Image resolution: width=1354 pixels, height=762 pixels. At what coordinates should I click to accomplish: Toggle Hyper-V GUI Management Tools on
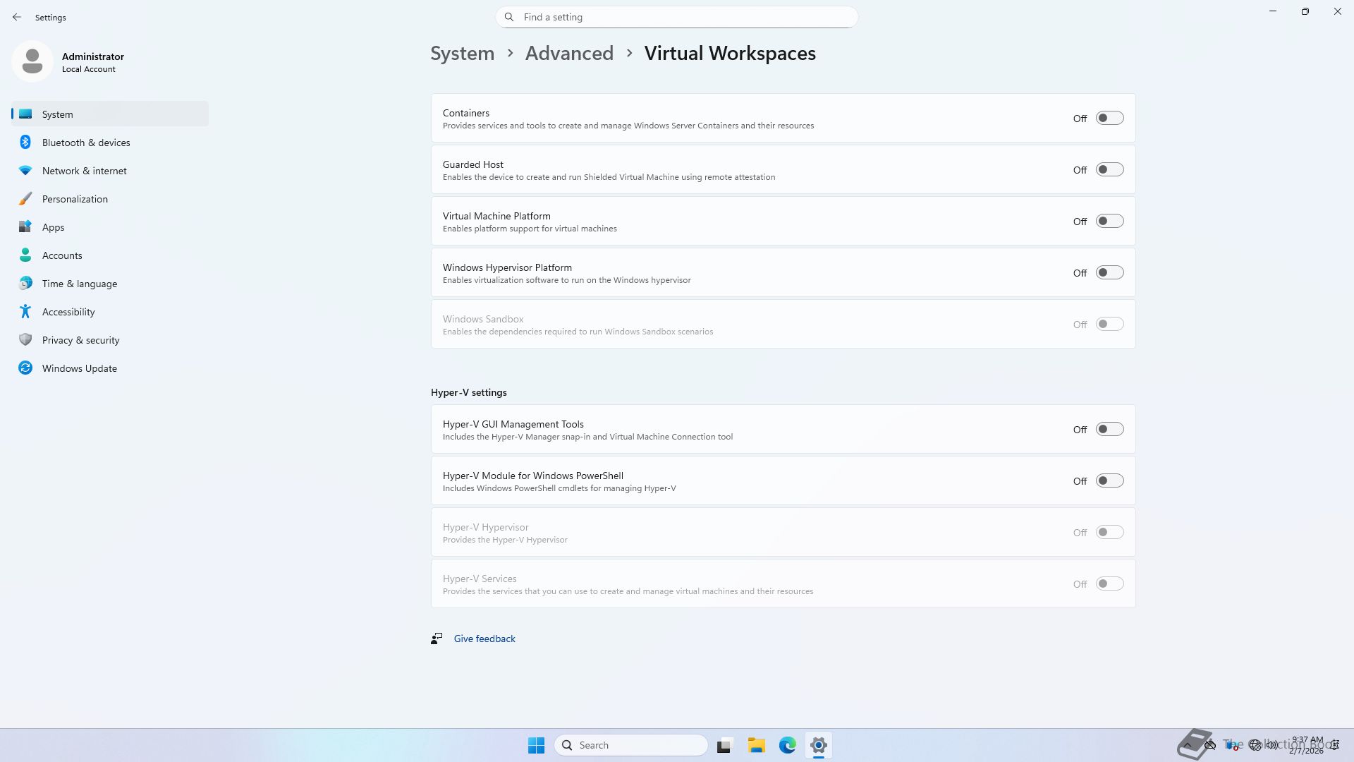1109,430
